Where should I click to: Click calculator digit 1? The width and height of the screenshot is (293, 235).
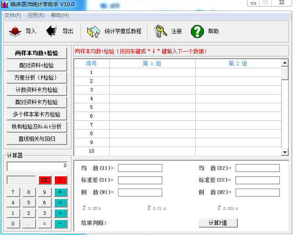pyautogui.click(x=13, y=213)
